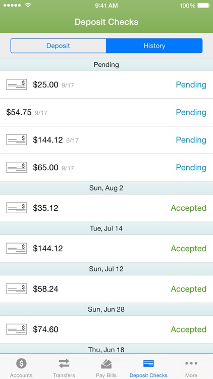Tap the $58.24 amount on Jul 12
The image size is (213, 379).
pos(45,289)
